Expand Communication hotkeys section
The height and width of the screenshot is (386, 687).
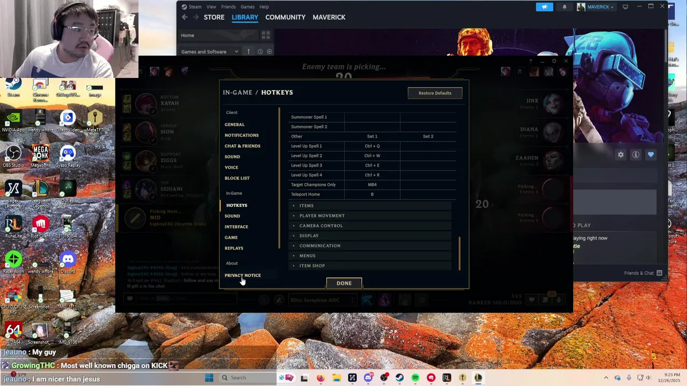370,246
